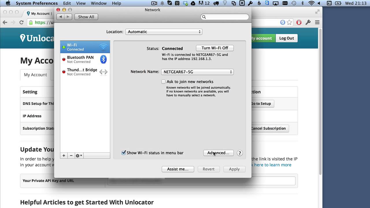Click the Bluetooth menu bar icon
Viewport: 370px width, 208px height.
tap(302, 3)
